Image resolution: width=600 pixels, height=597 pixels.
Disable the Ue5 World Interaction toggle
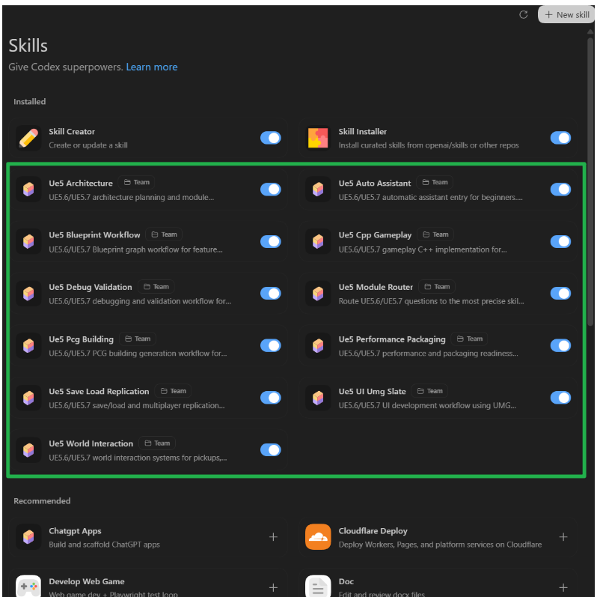(270, 449)
